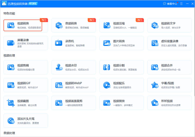Open 视频转文字 video to text
Image resolution: width=195 pixels, height=137 pixels.
tap(169, 25)
